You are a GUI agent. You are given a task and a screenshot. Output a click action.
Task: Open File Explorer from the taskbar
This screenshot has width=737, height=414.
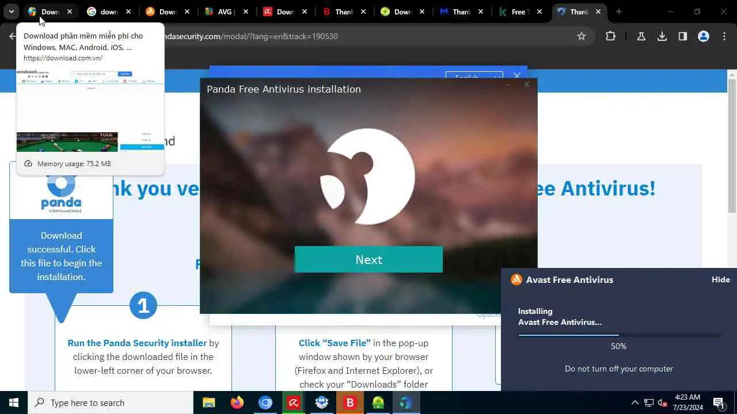208,402
